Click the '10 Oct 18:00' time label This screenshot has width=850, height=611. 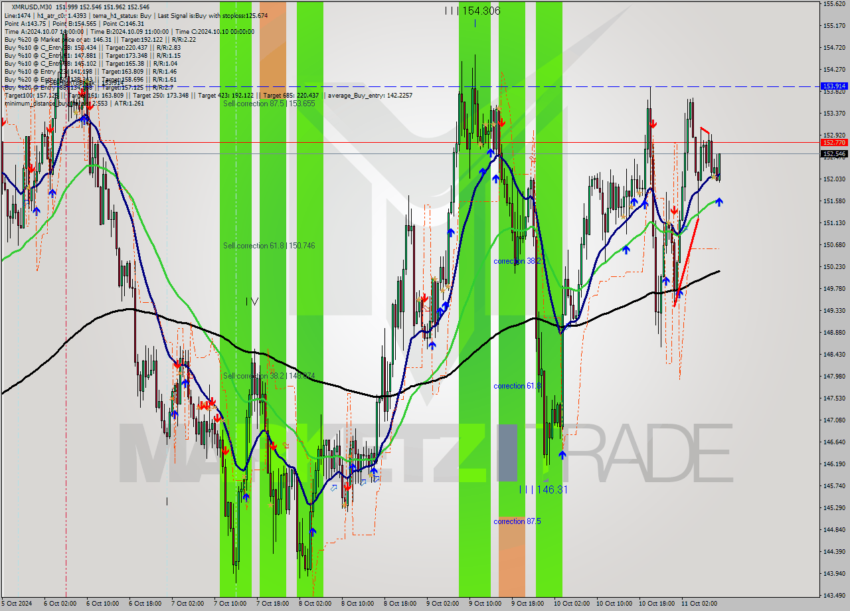[x=656, y=604]
